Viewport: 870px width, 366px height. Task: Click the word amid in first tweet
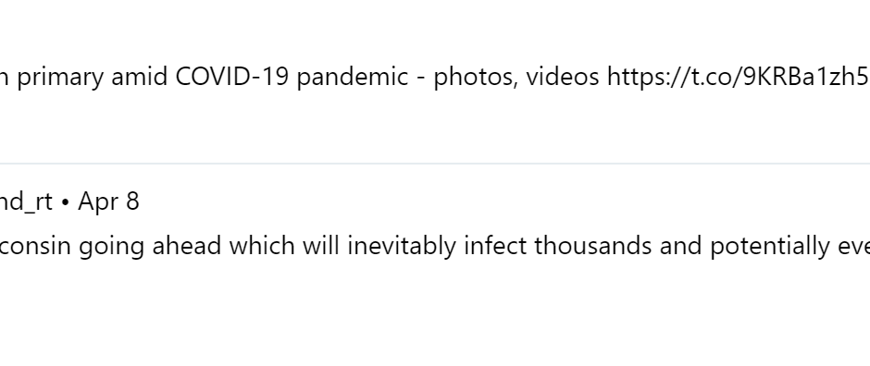coord(139,77)
